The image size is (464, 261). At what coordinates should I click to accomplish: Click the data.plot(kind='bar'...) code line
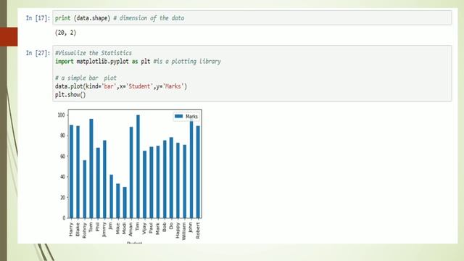pyautogui.click(x=121, y=86)
